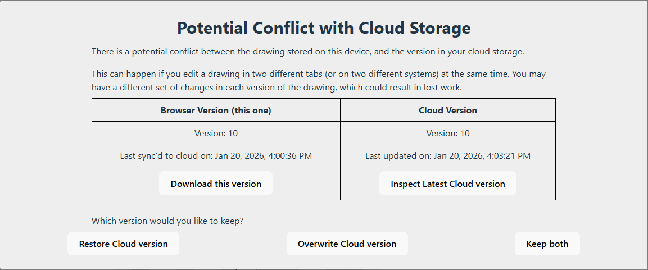Click Version: 10 under Browser Version
This screenshot has width=648, height=270.
(x=216, y=134)
